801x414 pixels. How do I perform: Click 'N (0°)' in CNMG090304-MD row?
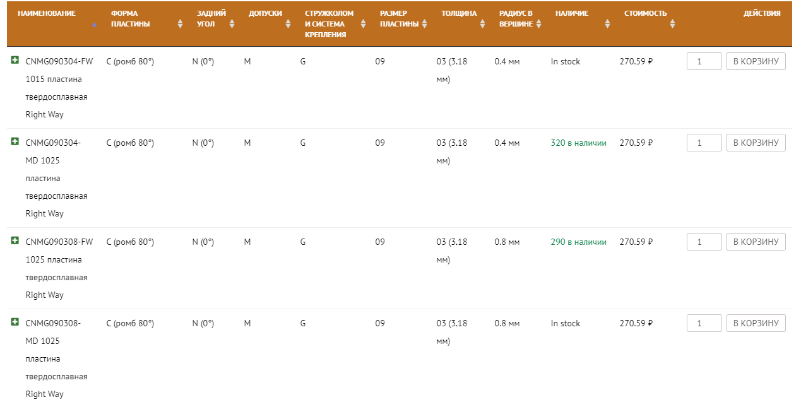pos(203,143)
